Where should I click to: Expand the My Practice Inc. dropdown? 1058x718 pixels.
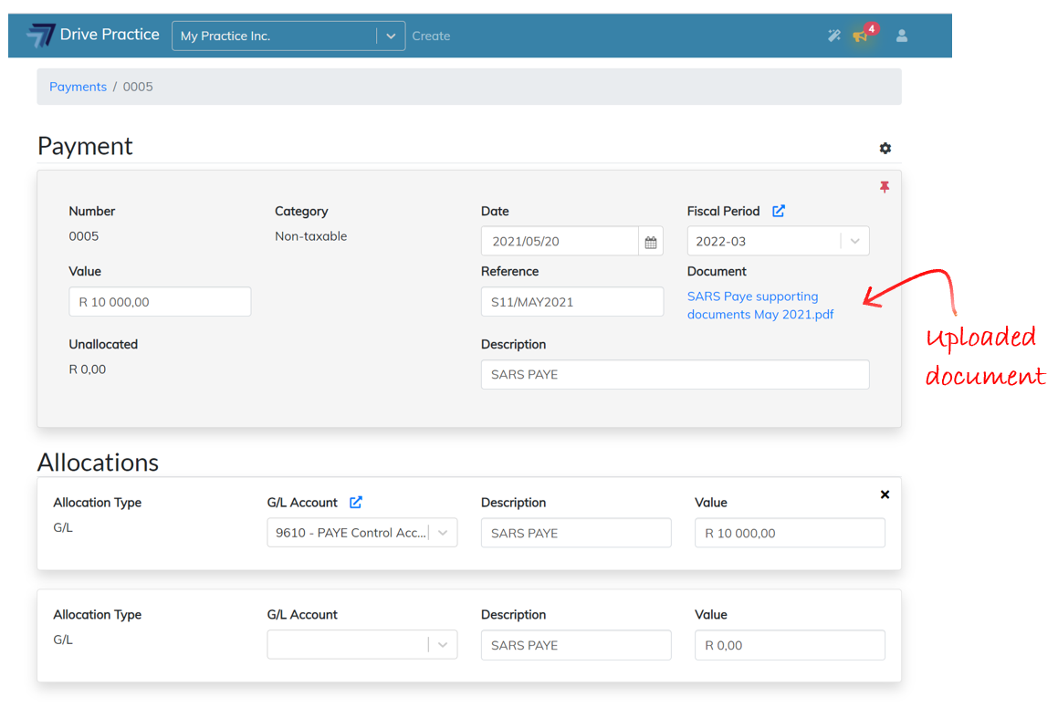coord(391,36)
